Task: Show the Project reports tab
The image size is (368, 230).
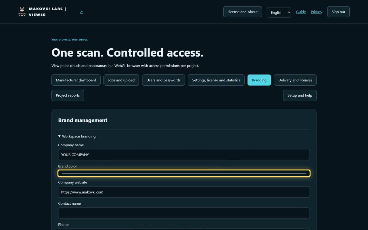Action: [x=68, y=95]
